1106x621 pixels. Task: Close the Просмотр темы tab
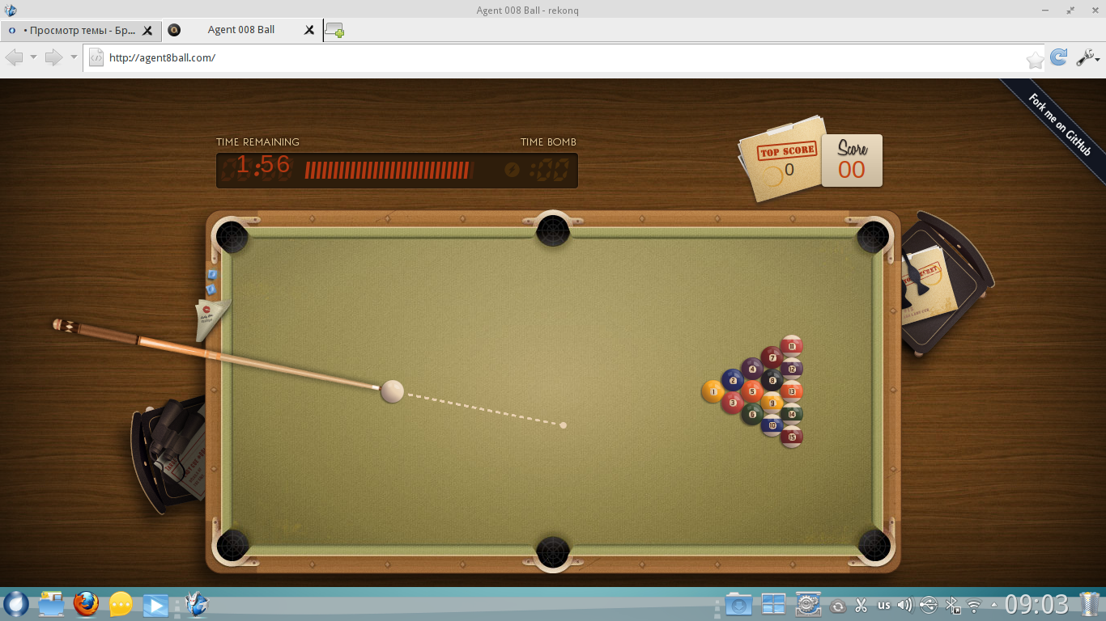pyautogui.click(x=147, y=31)
